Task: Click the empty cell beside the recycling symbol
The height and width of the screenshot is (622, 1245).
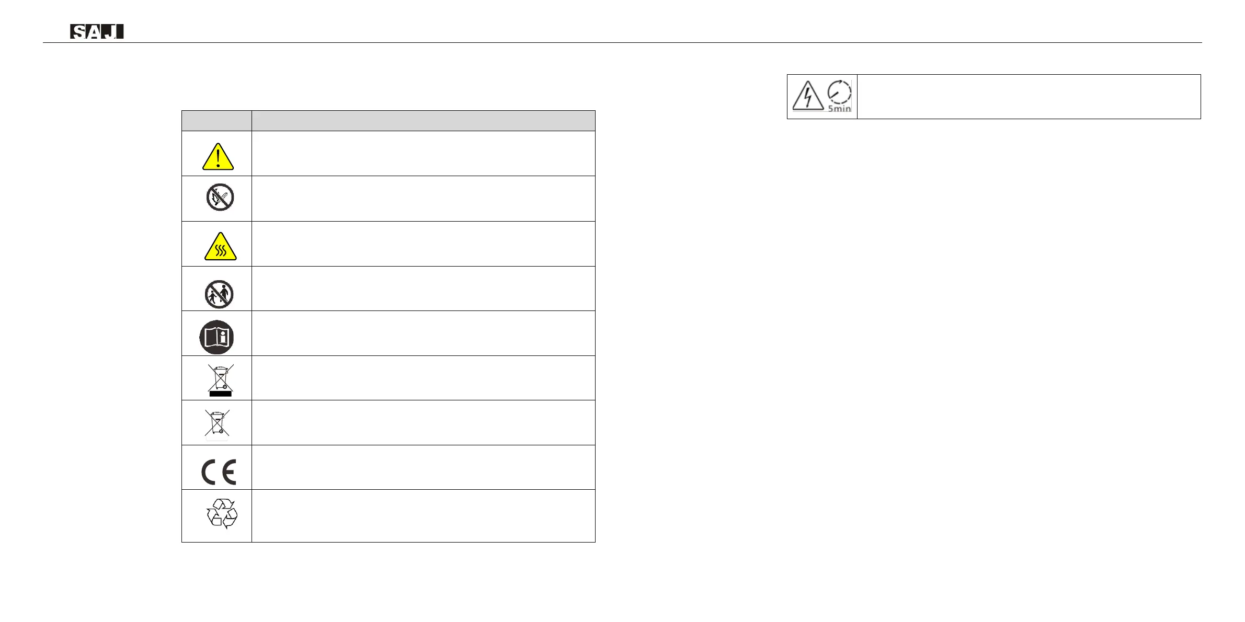Action: tap(423, 516)
